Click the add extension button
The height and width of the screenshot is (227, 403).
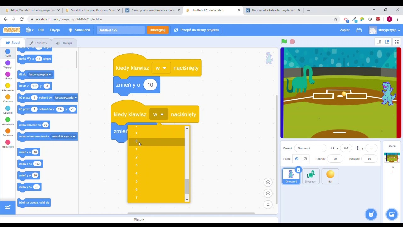click(8, 207)
